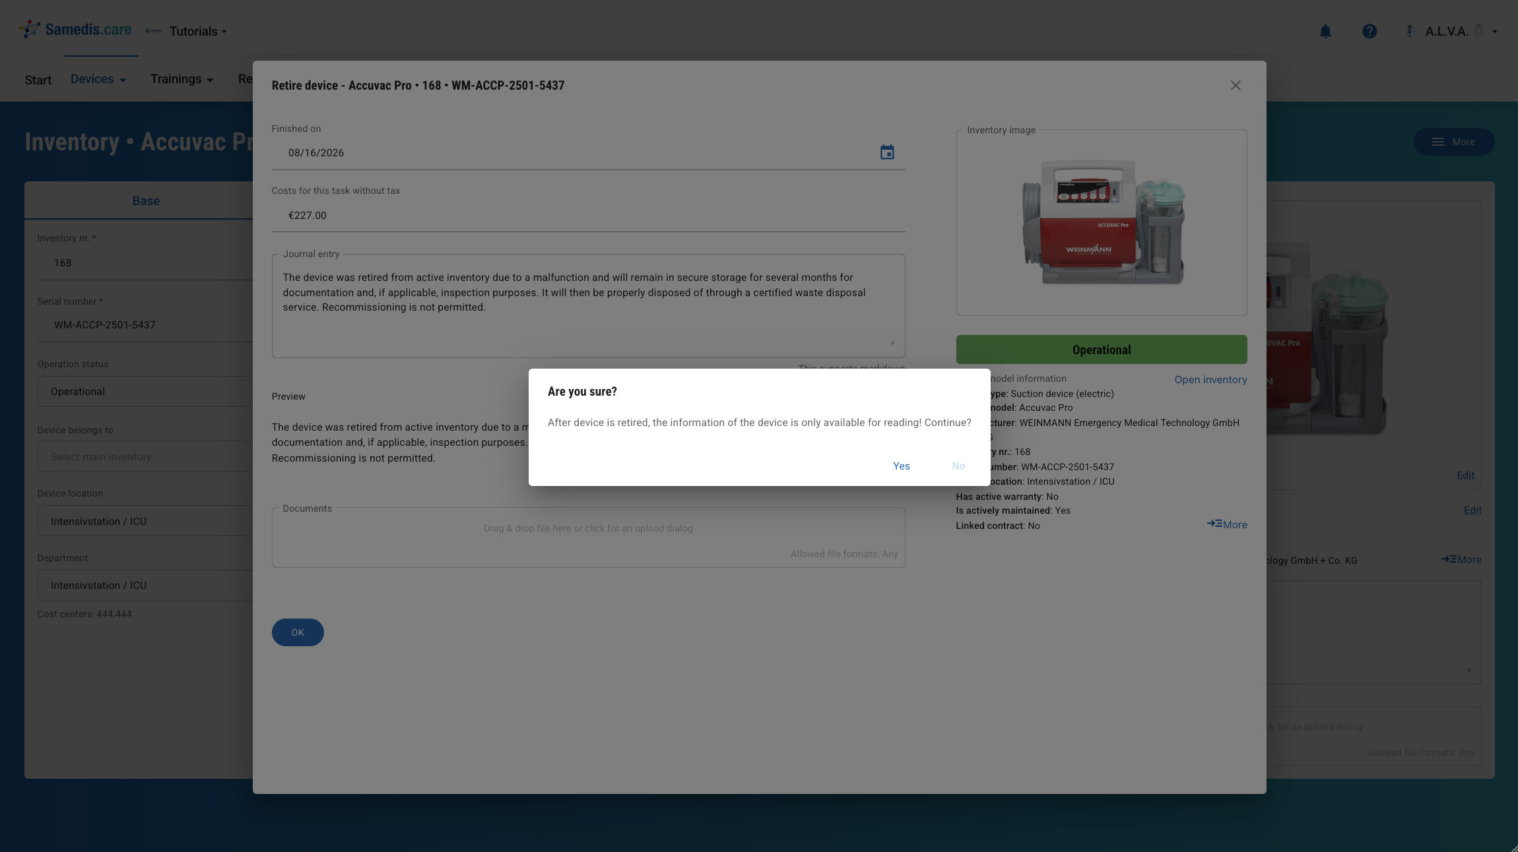
Task: Open the Devices menu
Action: point(98,79)
